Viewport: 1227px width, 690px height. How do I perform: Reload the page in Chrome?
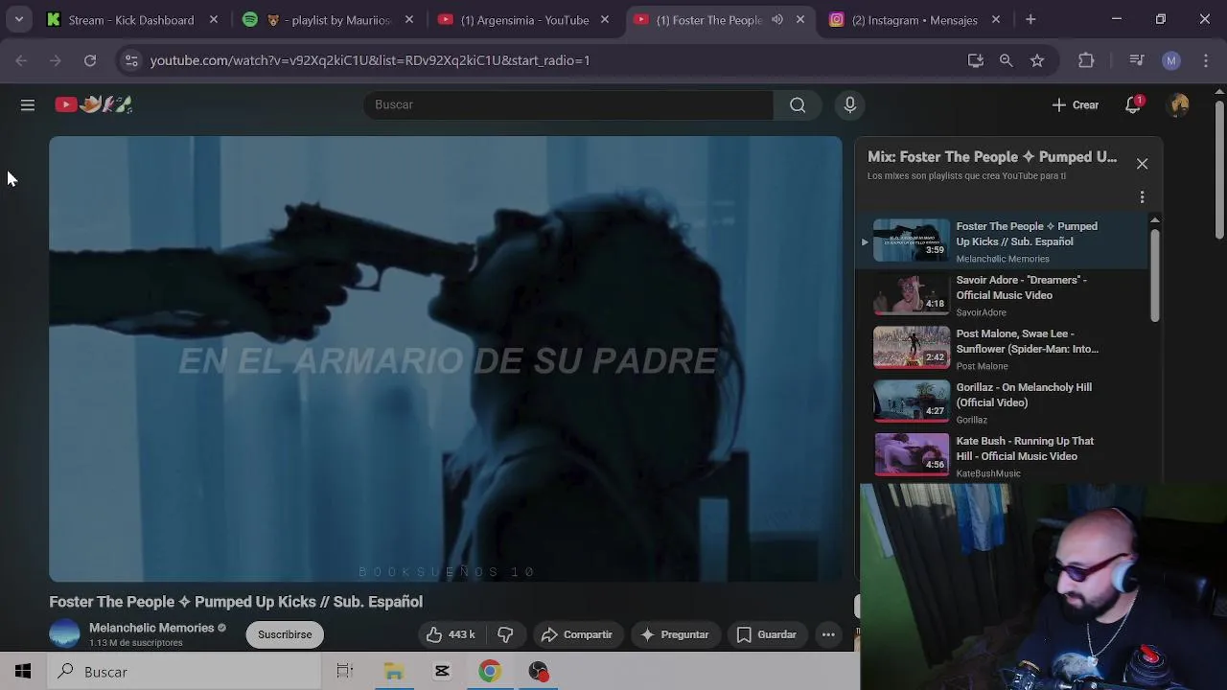pos(90,60)
